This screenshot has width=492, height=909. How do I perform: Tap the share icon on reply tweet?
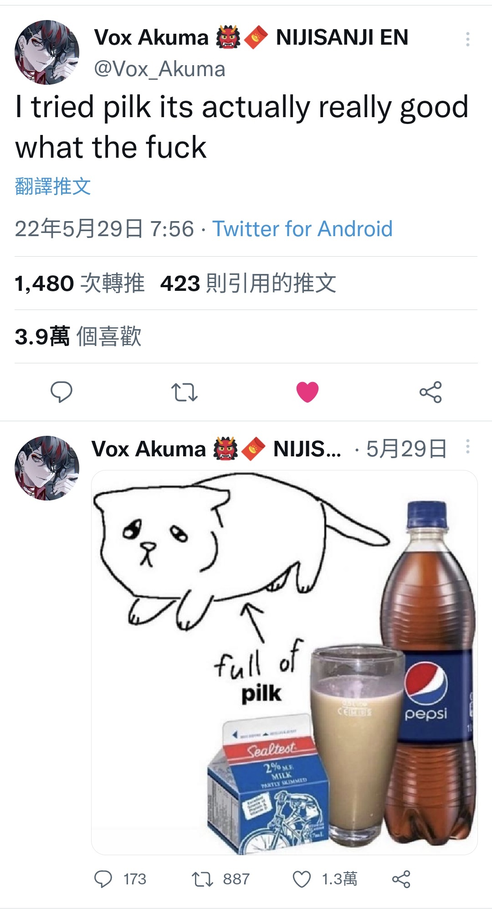point(401,879)
